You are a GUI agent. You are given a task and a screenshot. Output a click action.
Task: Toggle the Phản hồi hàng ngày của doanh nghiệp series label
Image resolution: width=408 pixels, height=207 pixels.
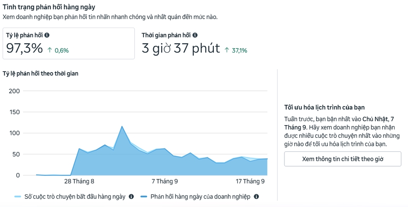point(200,196)
